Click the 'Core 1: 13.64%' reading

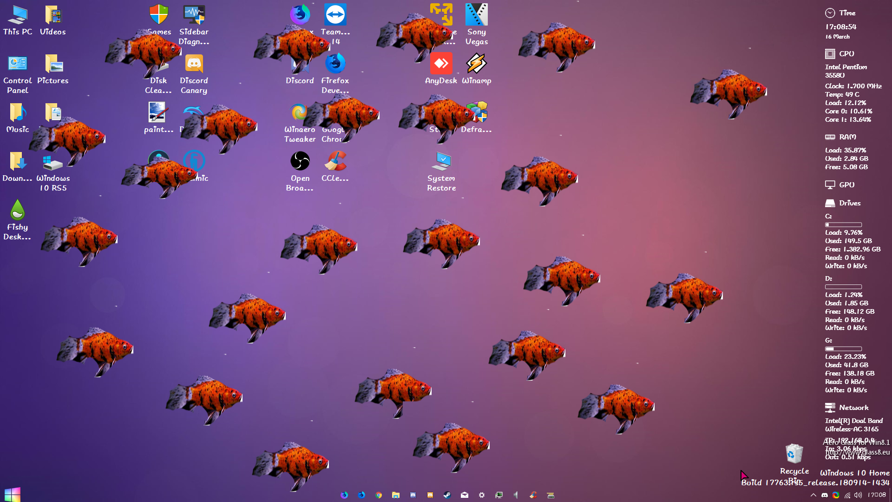[x=848, y=119]
